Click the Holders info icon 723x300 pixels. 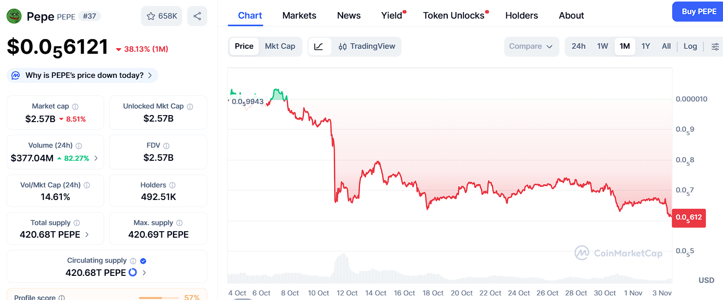pyautogui.click(x=172, y=185)
